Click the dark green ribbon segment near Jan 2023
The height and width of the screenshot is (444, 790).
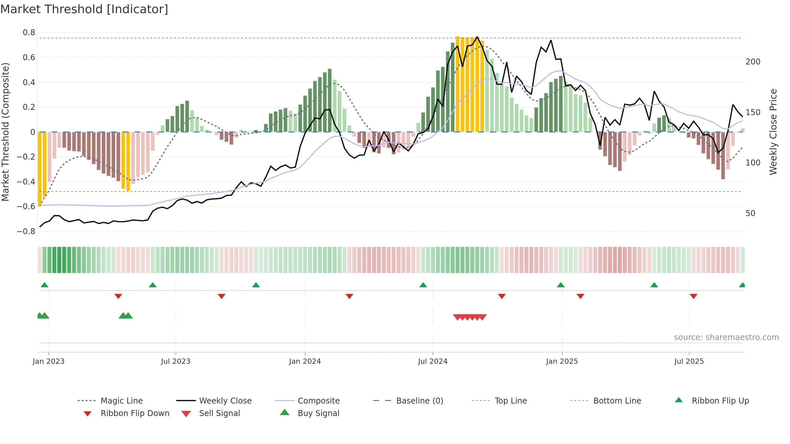click(x=59, y=260)
